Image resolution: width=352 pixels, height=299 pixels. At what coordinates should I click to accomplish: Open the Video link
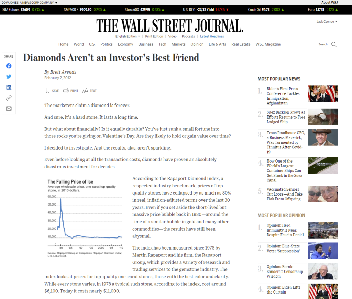[173, 36]
